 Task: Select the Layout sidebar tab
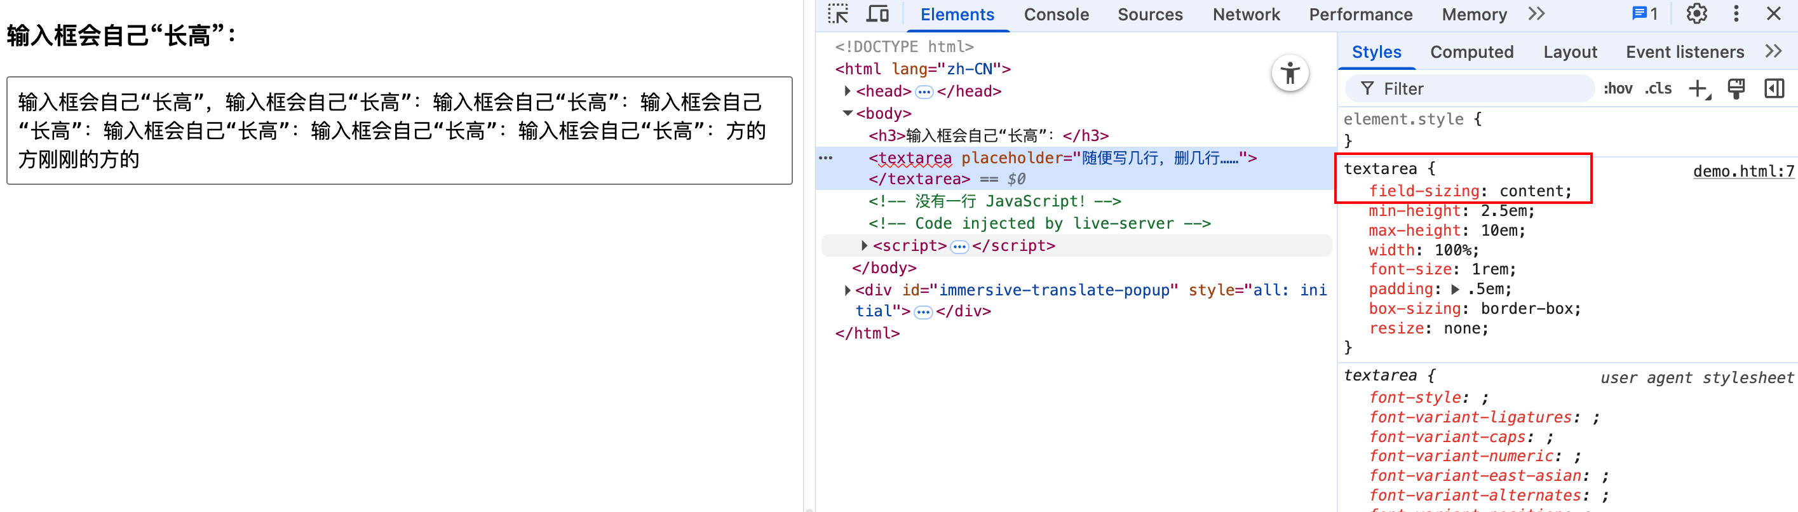(1570, 52)
